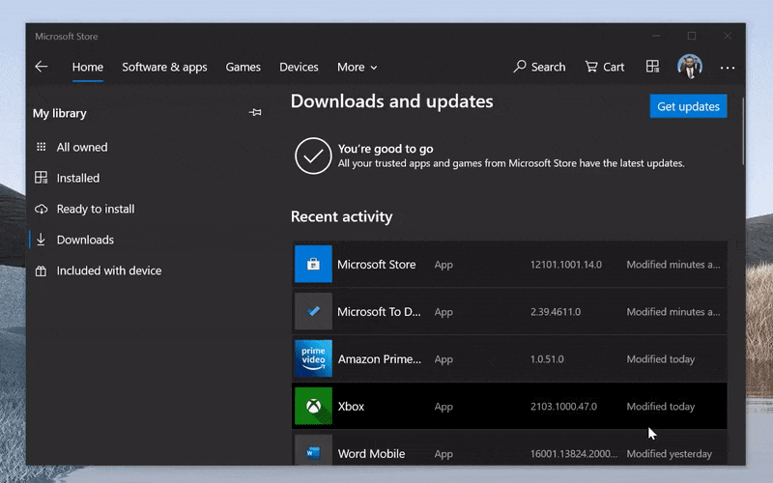Open the Devices tab

click(299, 67)
